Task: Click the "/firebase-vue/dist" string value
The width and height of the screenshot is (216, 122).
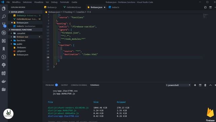Action: [83, 27]
